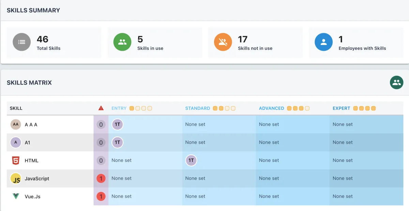Viewport: 409px width, 211px height.
Task: Select the A A A skill name
Action: click(x=31, y=125)
